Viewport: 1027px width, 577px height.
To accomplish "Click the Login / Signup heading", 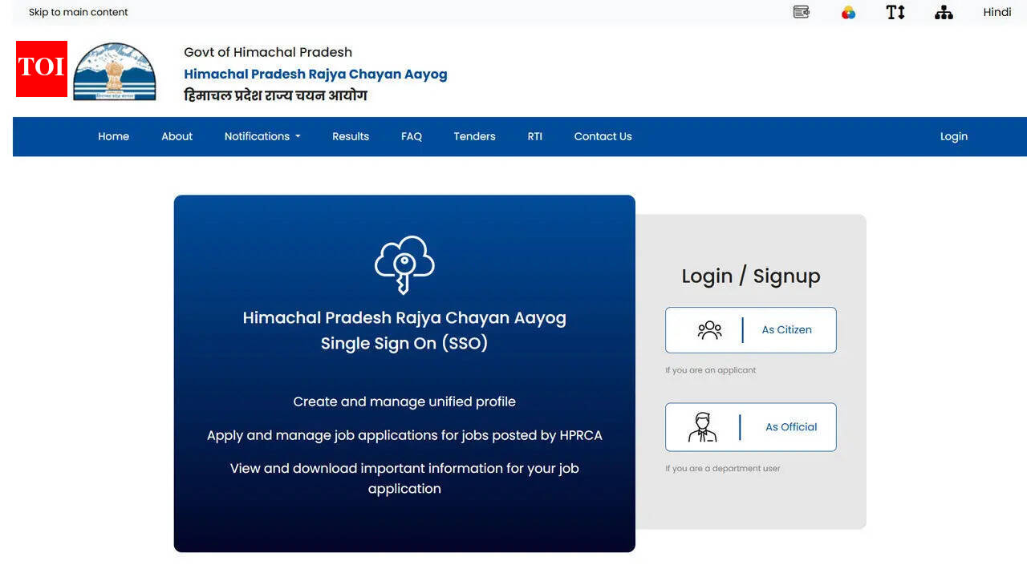I will pyautogui.click(x=751, y=276).
